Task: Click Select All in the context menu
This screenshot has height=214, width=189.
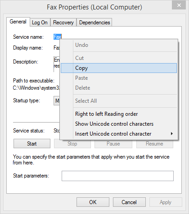Action: (x=119, y=101)
